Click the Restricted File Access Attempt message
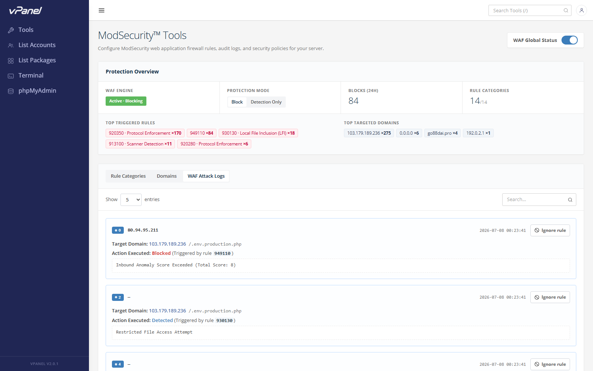Screen dimensions: 593x371 coord(154,332)
